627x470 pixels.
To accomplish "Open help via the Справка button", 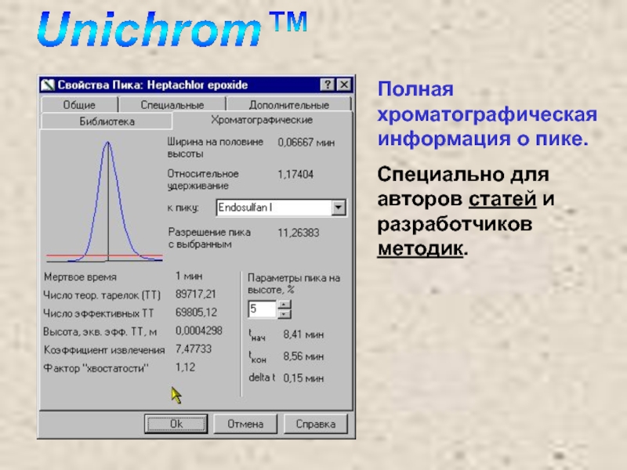I will coord(316,424).
